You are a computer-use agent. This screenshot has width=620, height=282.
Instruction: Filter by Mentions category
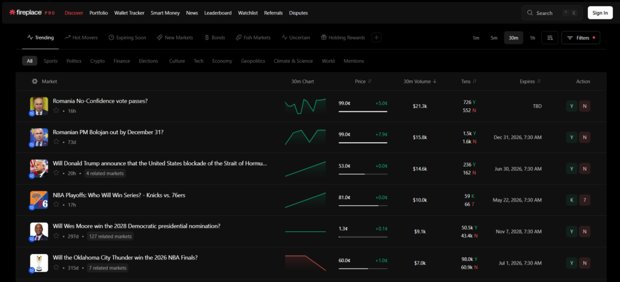pos(354,61)
